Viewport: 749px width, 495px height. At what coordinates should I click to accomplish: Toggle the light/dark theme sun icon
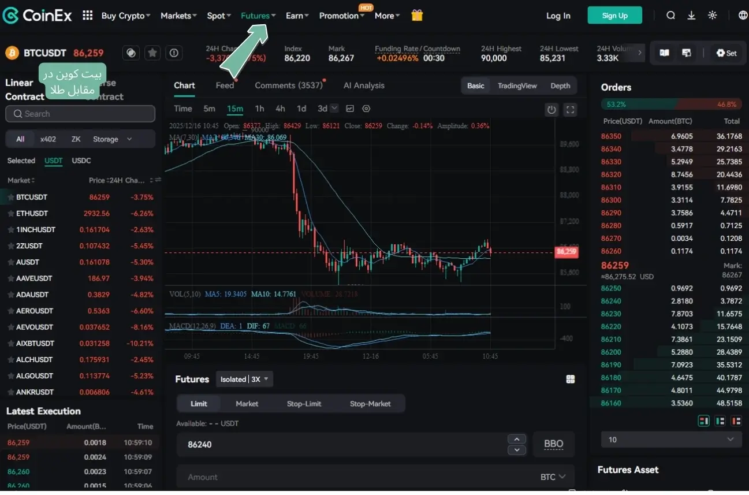[x=712, y=16]
